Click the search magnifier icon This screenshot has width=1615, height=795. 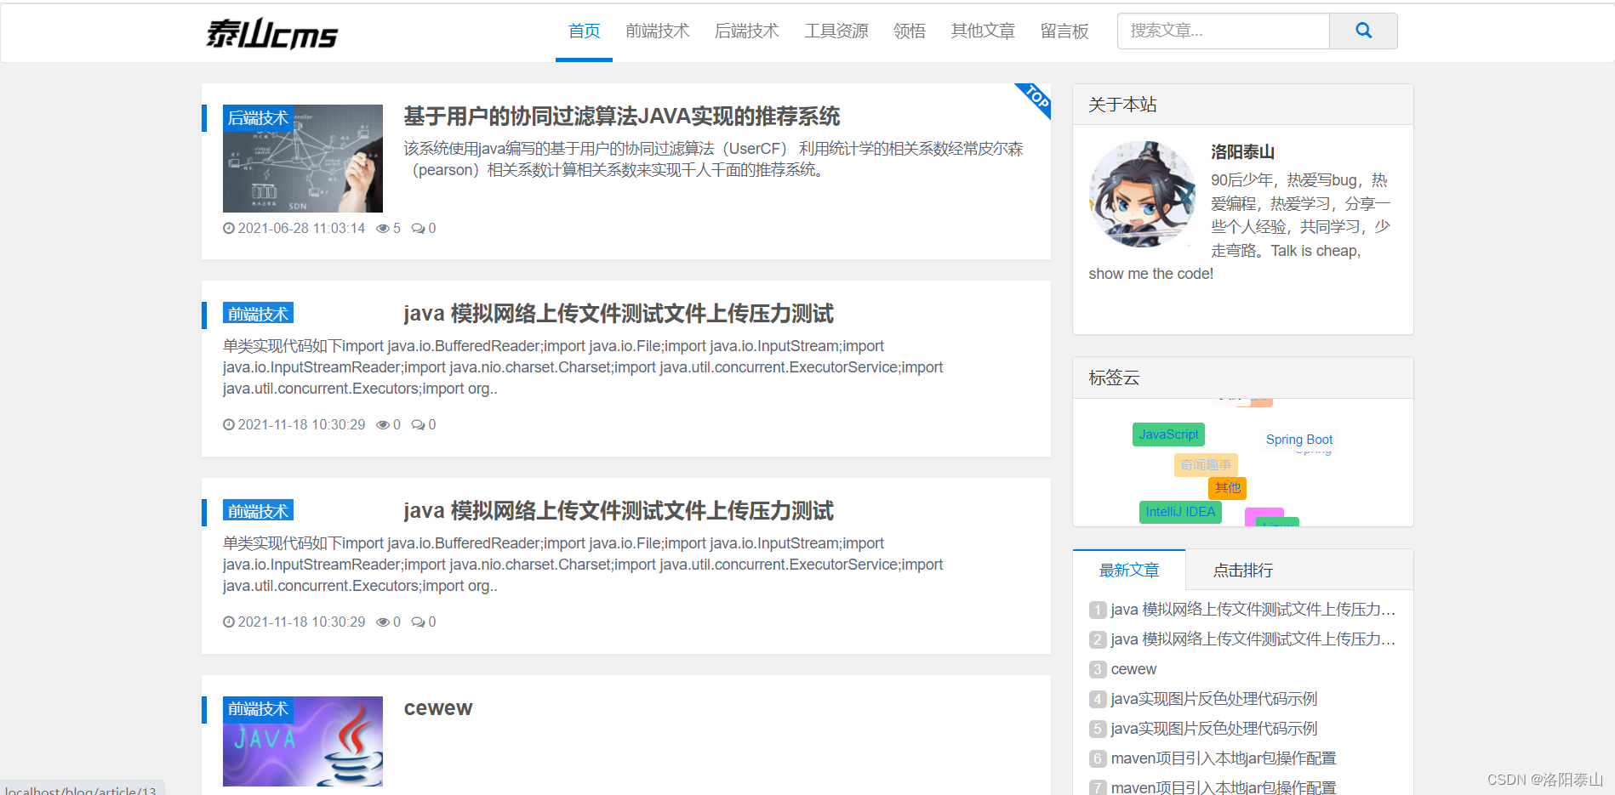pos(1362,31)
